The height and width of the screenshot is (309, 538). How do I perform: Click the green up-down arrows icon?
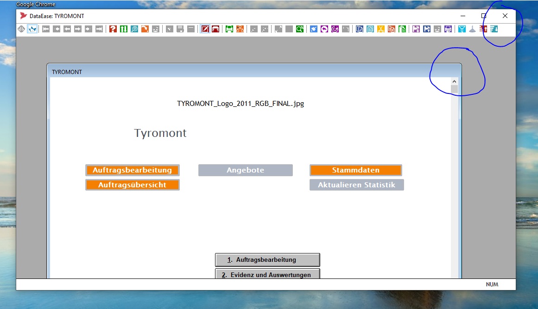pos(124,29)
